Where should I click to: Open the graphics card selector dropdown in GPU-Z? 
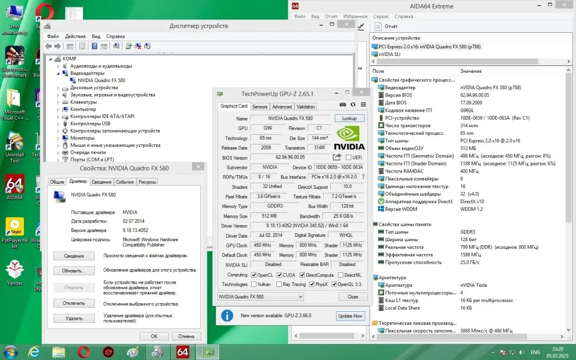coord(300,296)
